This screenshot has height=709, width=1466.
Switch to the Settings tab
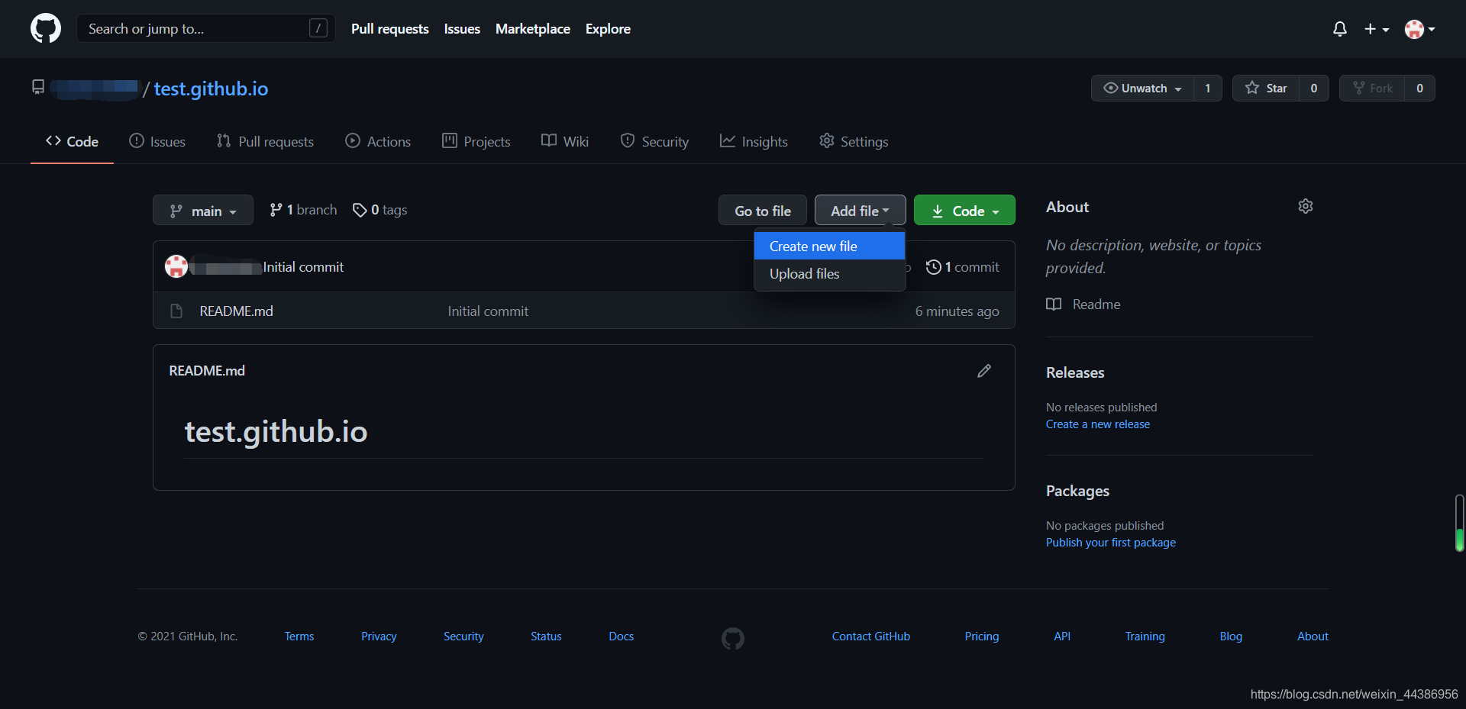[x=854, y=141]
